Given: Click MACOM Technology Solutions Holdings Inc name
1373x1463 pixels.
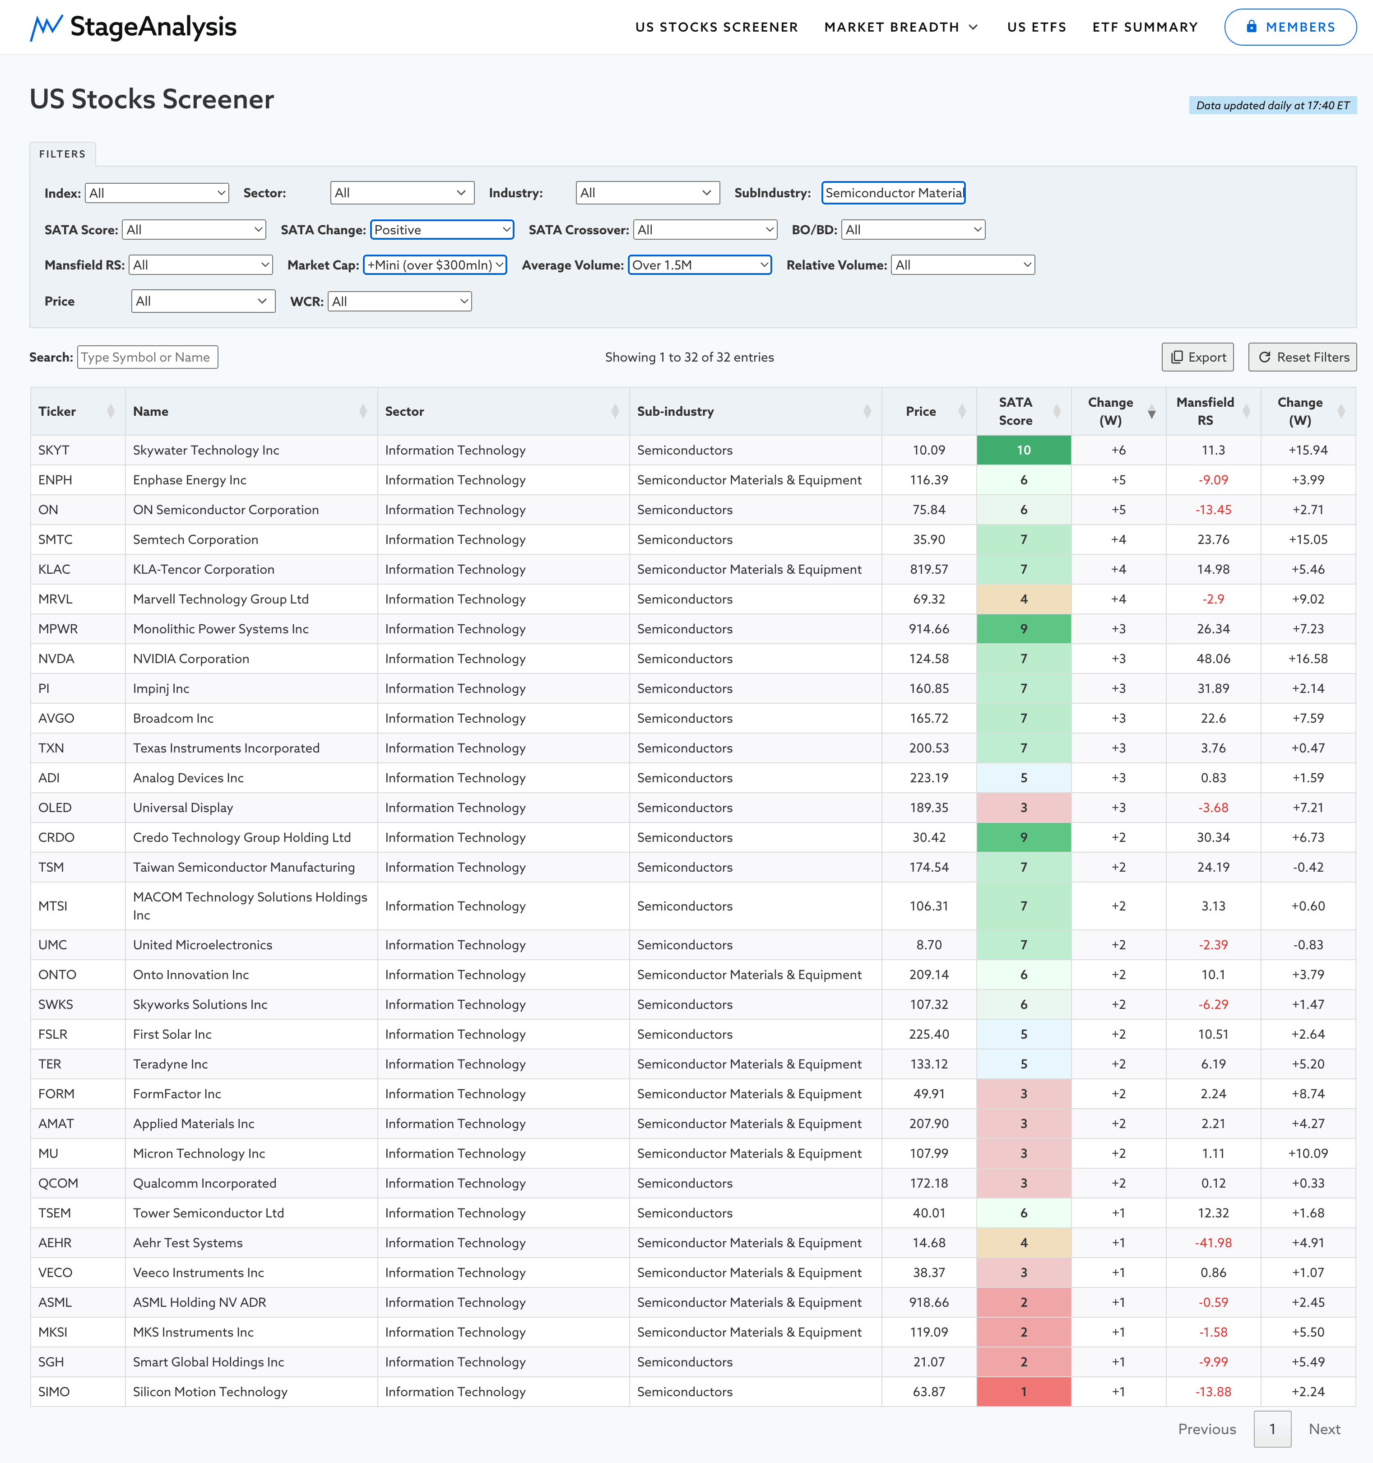Looking at the screenshot, I should click(250, 906).
